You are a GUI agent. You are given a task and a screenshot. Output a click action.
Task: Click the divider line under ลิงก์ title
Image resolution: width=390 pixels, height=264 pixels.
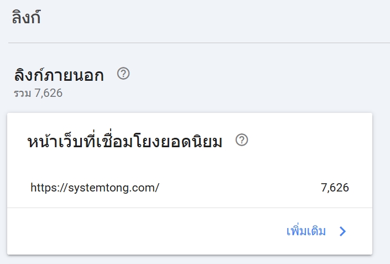coord(199,43)
